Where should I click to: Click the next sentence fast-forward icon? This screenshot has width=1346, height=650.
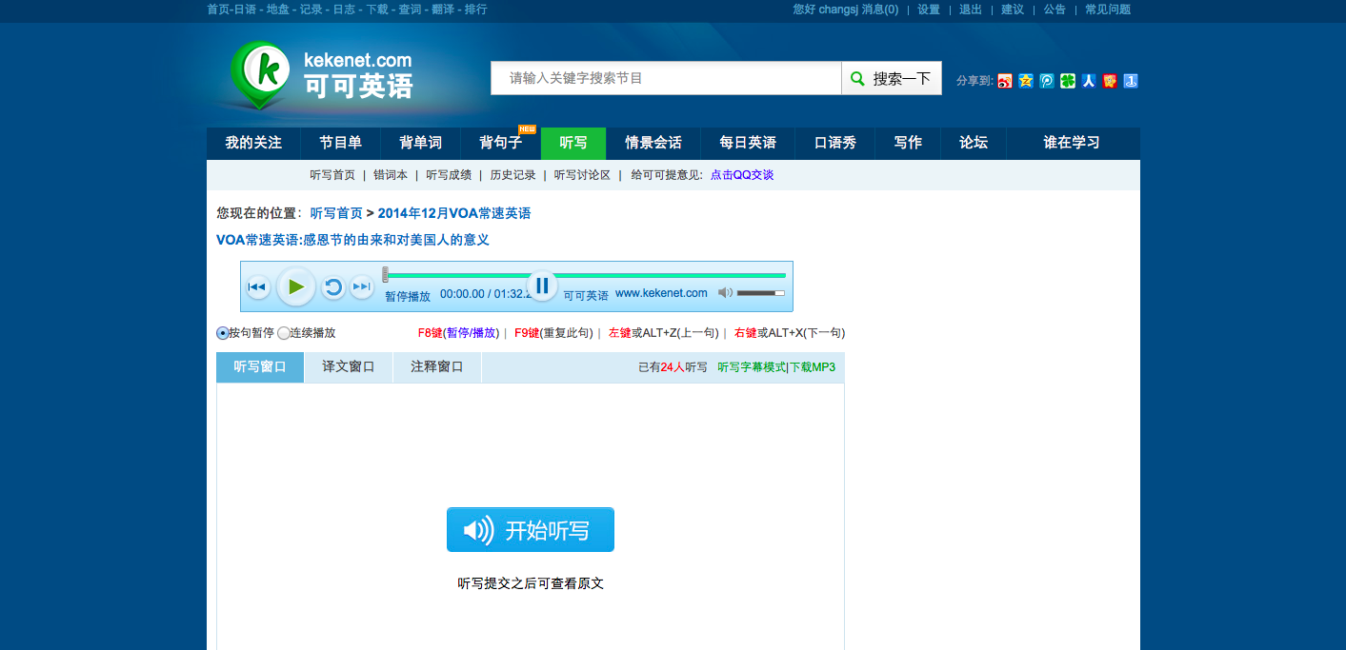tap(362, 286)
